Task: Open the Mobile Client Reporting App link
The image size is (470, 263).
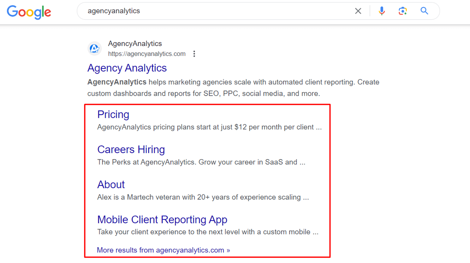Action: click(162, 220)
